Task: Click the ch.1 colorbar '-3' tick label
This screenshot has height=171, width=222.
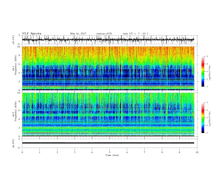Action: pyautogui.click(x=207, y=56)
